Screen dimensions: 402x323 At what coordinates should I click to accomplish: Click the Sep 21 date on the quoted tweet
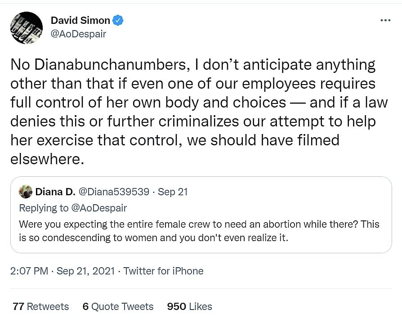[x=173, y=192]
